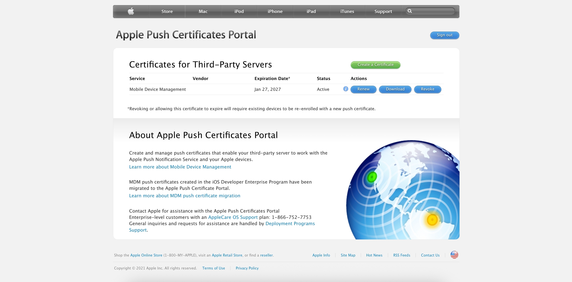
Task: Open the Store navigation tab
Action: coord(167,11)
